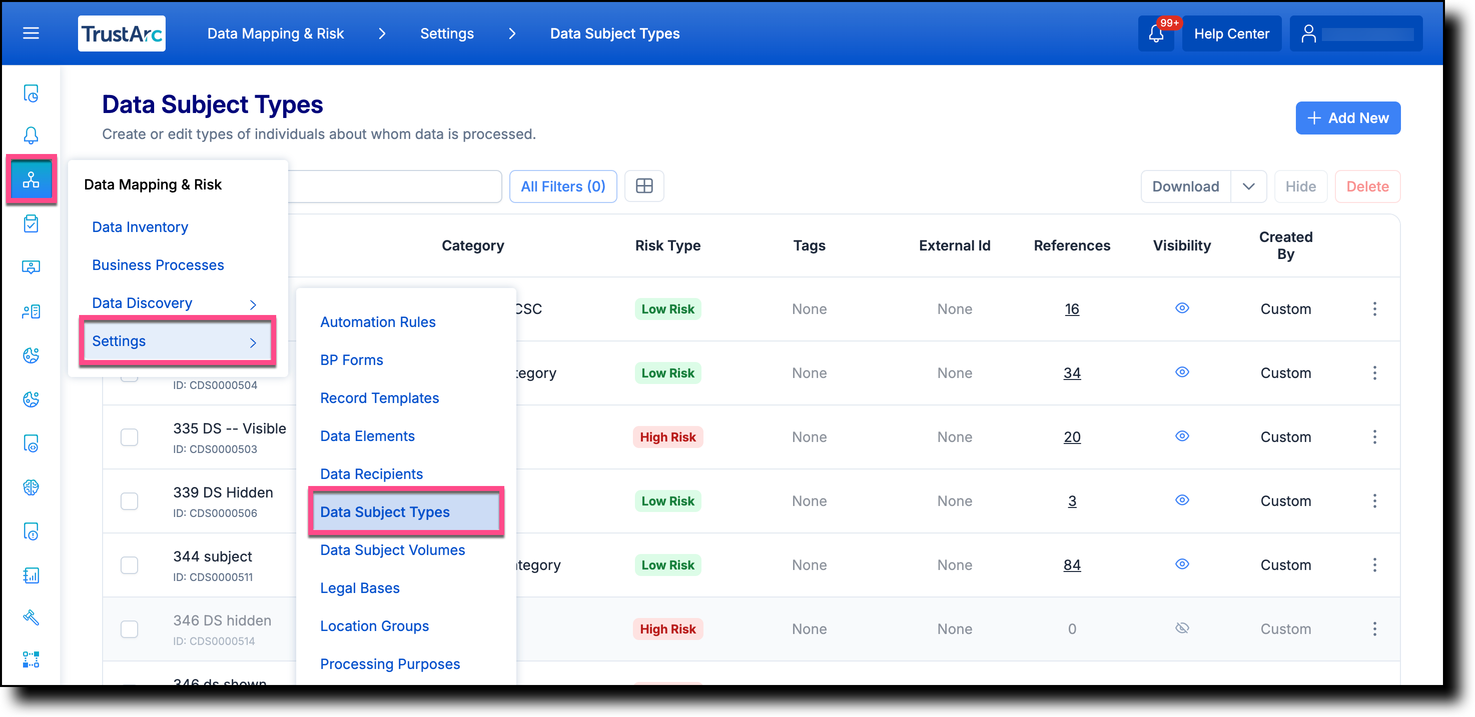Click the TrustArc logo

[x=122, y=33]
